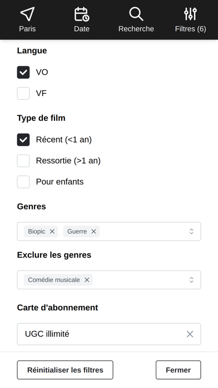Remove the Biopic genre tag
The width and height of the screenshot is (218, 388).
[52, 231]
